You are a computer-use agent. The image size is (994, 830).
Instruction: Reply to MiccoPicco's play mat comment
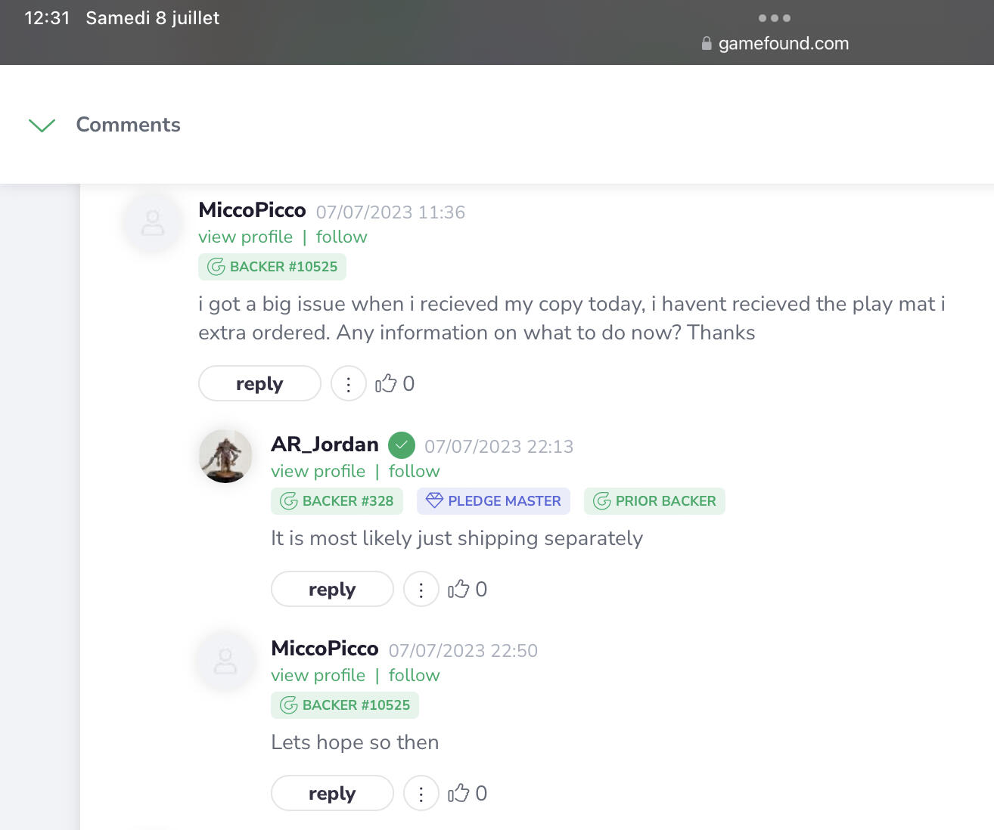point(259,384)
